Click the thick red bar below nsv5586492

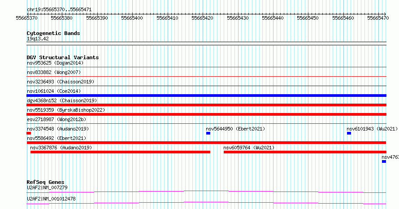206,143
